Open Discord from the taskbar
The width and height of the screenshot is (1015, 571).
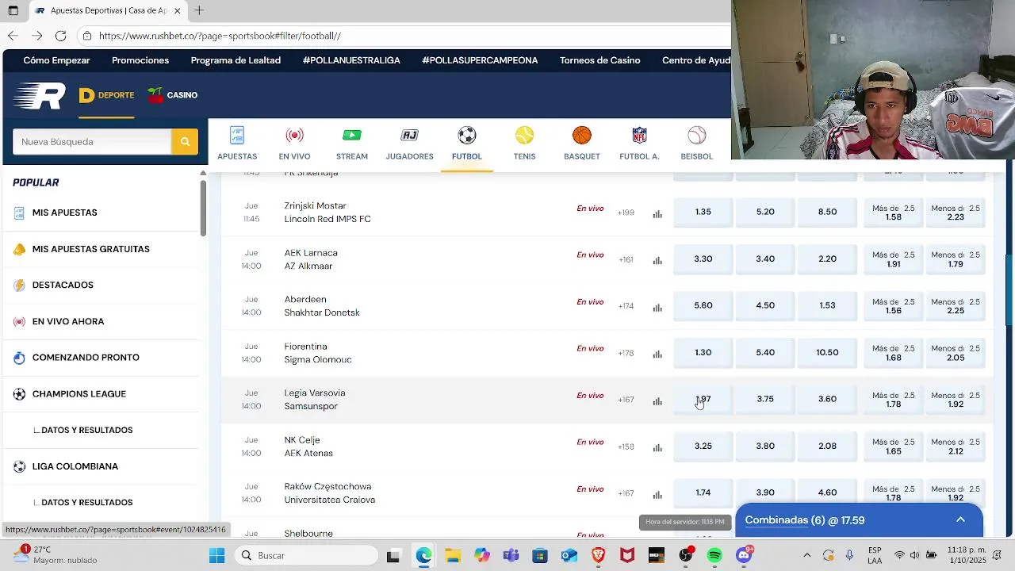[x=744, y=555]
